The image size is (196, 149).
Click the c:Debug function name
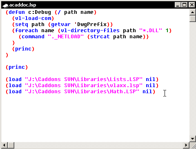point(40,12)
